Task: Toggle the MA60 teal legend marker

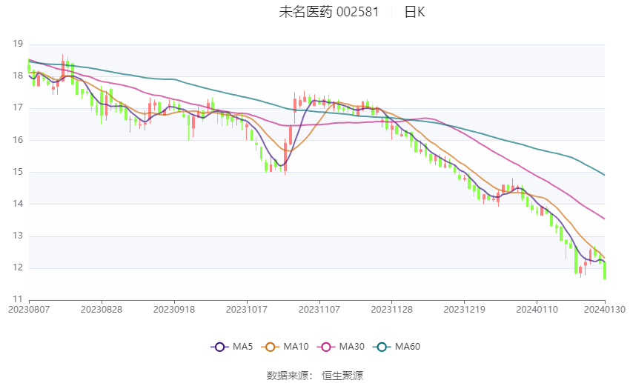Action: point(382,347)
